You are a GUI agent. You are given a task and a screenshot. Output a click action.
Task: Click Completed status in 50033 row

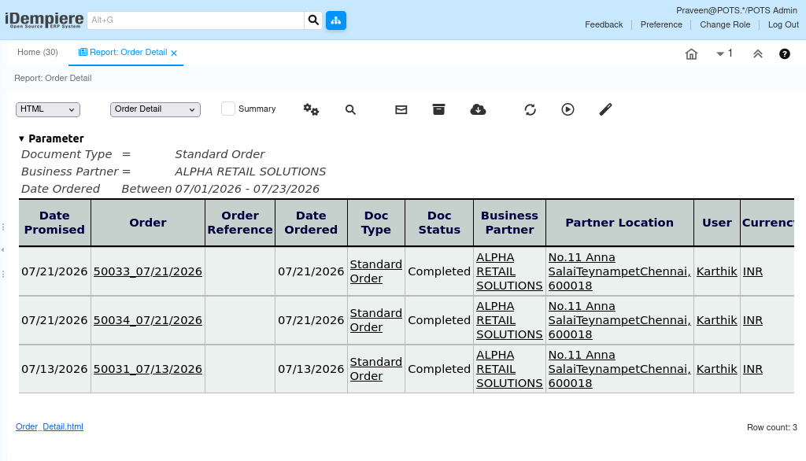point(439,271)
